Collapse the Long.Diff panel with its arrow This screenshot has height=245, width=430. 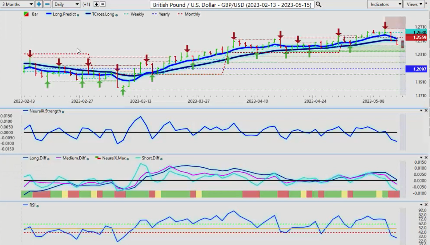(x=421, y=158)
